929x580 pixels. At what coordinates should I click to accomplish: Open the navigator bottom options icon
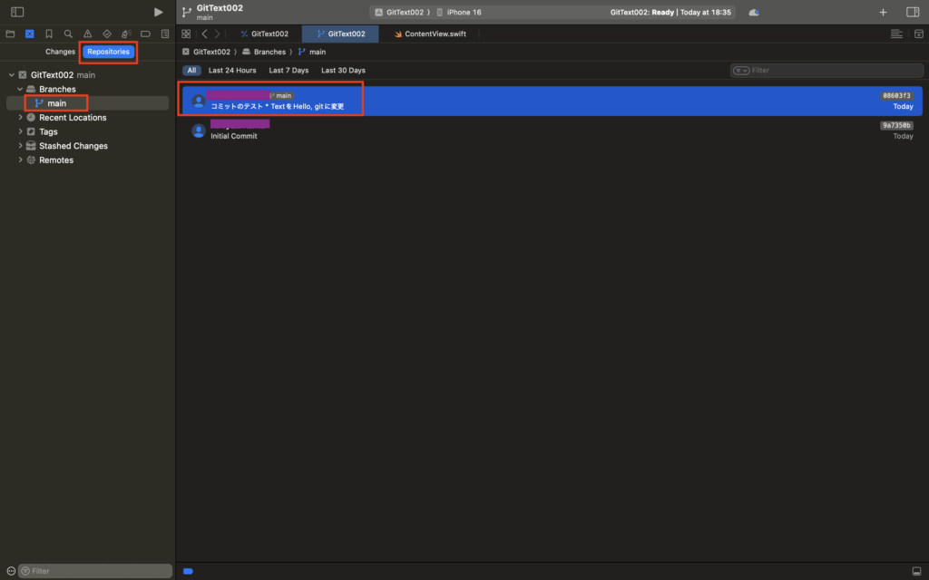click(x=11, y=571)
